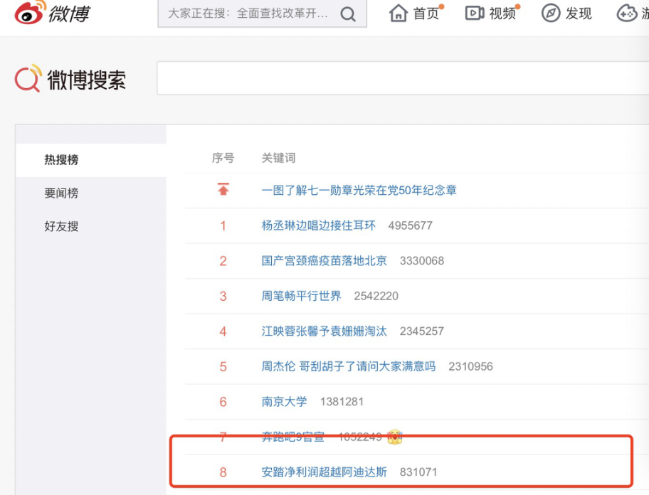The width and height of the screenshot is (649, 495).
Task: Click the count 2542220
Action: (x=376, y=296)
